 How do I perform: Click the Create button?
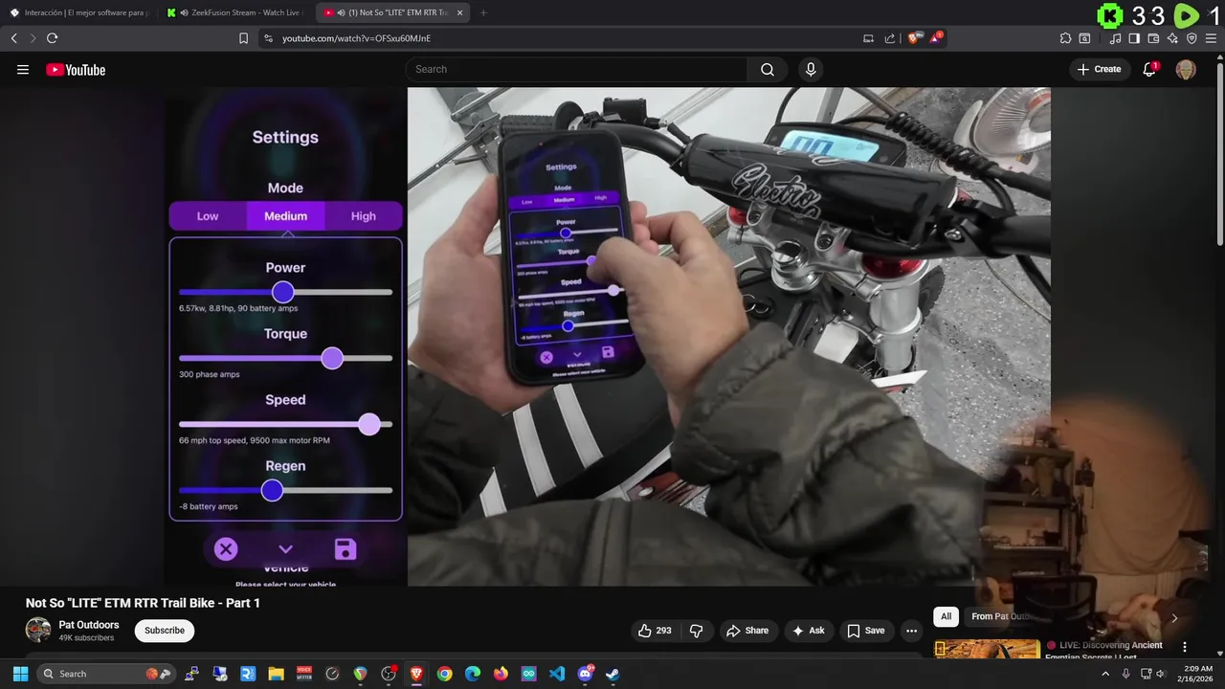(x=1099, y=69)
